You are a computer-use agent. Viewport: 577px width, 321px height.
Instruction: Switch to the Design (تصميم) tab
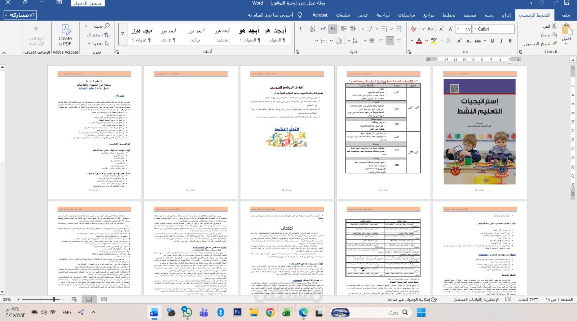(470, 15)
